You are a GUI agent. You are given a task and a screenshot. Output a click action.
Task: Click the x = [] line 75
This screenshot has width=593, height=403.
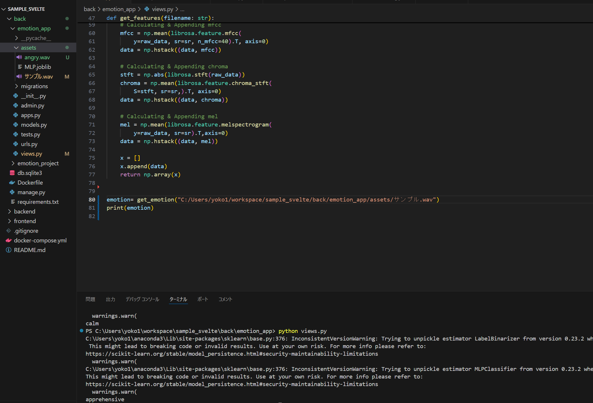[130, 158]
